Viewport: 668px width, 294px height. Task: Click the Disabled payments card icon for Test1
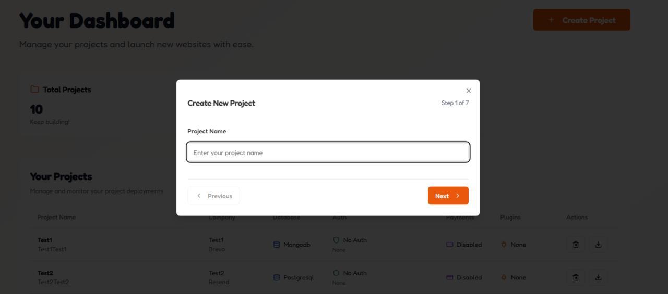click(x=449, y=245)
